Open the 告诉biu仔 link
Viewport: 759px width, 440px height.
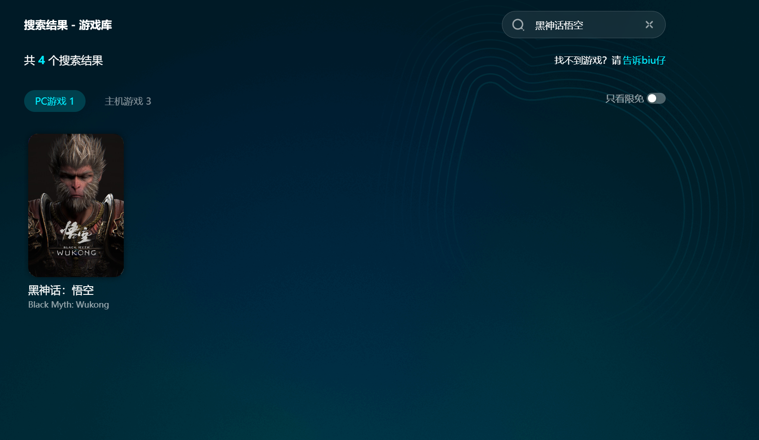(x=644, y=60)
